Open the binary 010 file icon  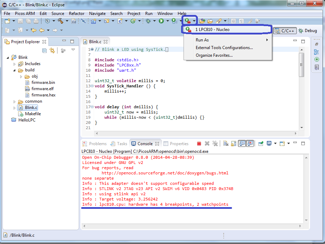tap(74, 21)
